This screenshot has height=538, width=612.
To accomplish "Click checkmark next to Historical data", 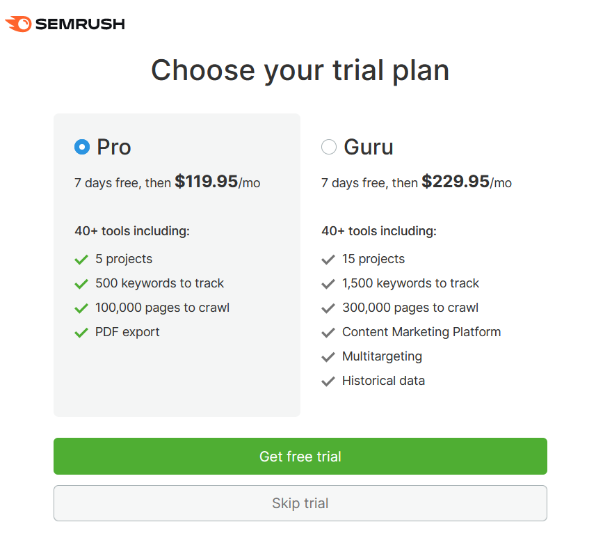I will [x=328, y=381].
